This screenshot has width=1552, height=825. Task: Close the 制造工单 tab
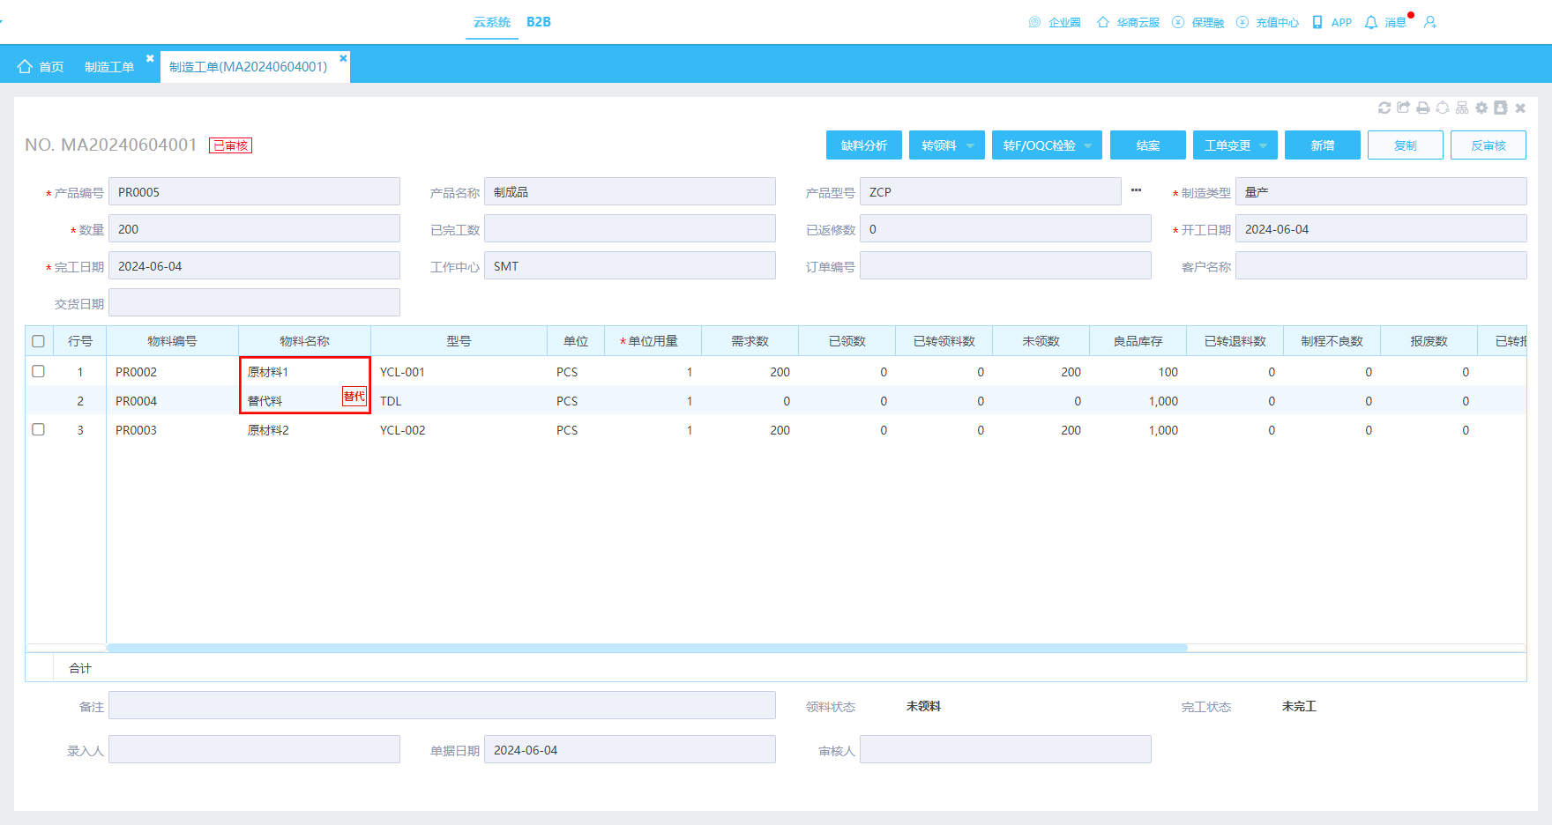pos(150,58)
